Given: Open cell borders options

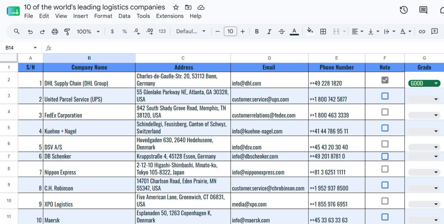Looking at the screenshot, I should [x=323, y=31].
